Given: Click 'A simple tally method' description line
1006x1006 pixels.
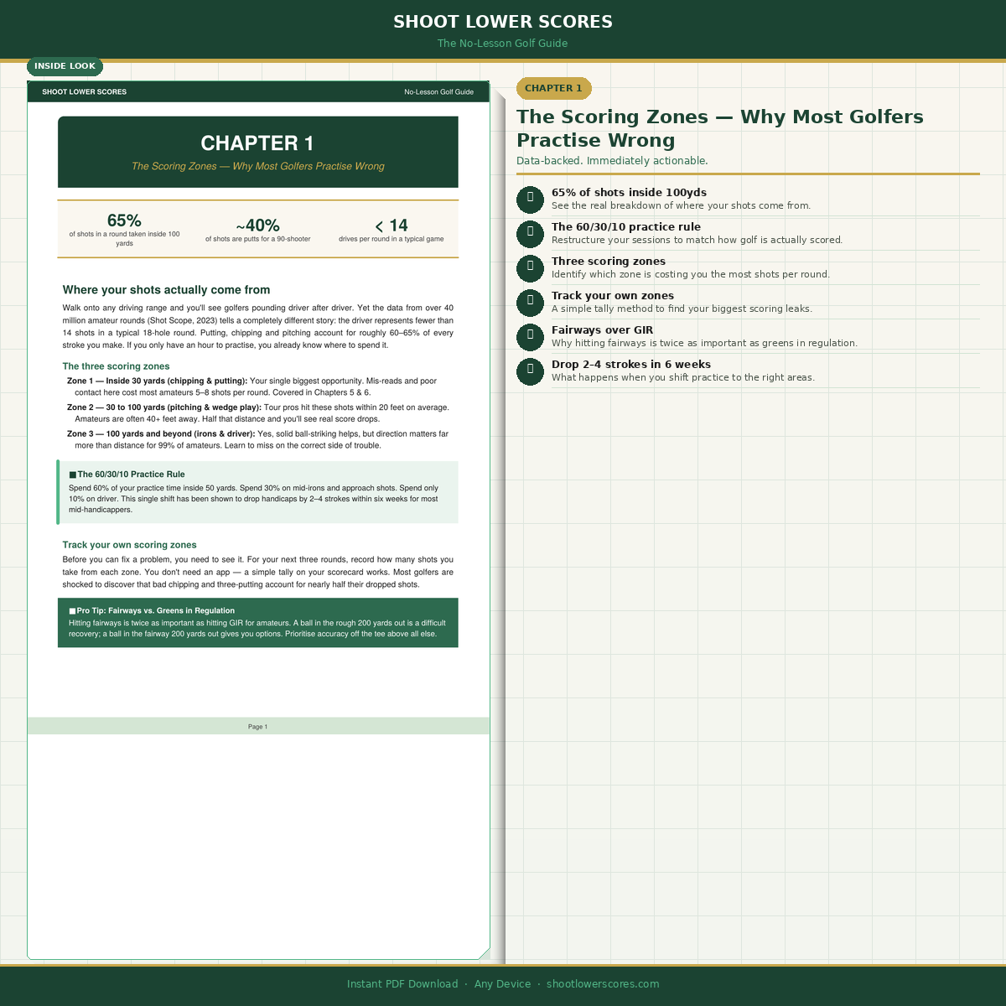Looking at the screenshot, I should pos(682,309).
